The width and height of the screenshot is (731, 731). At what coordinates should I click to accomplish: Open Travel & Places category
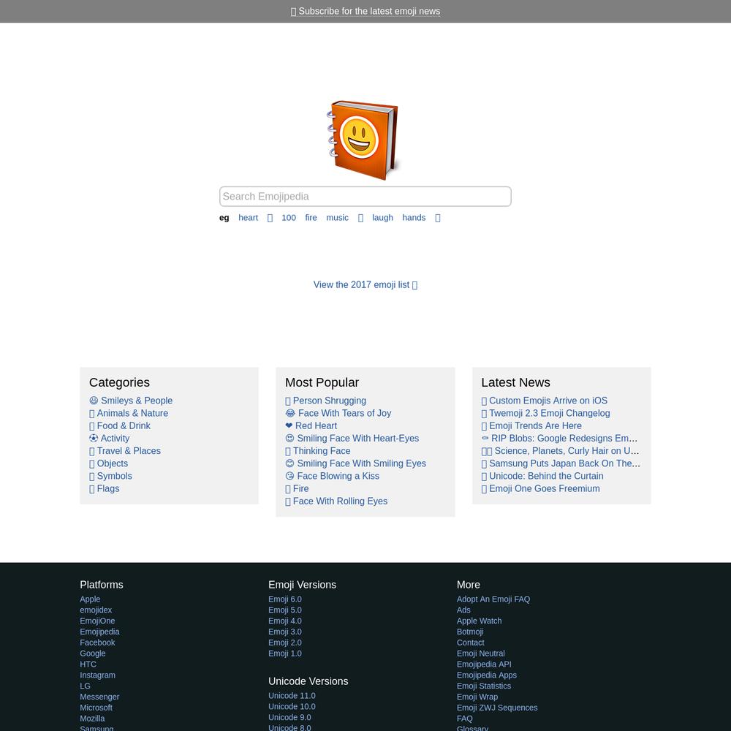coord(125,451)
